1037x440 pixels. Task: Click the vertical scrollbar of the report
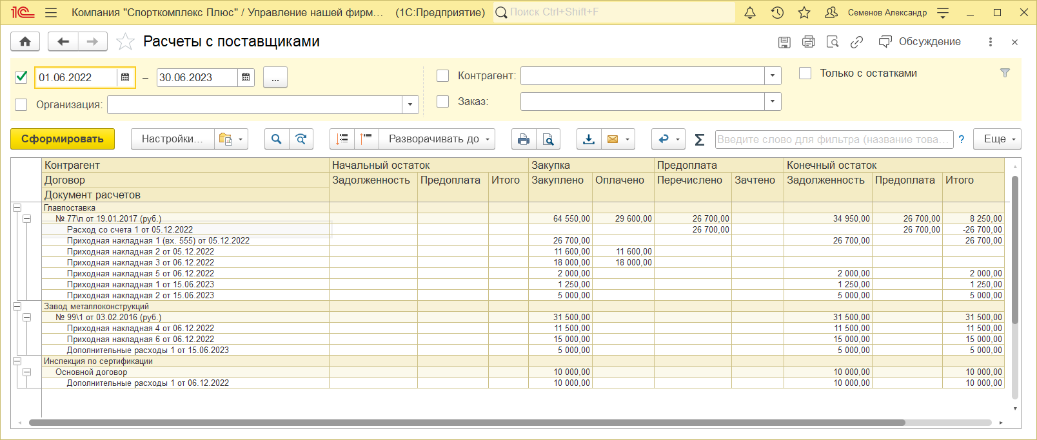(1015, 250)
